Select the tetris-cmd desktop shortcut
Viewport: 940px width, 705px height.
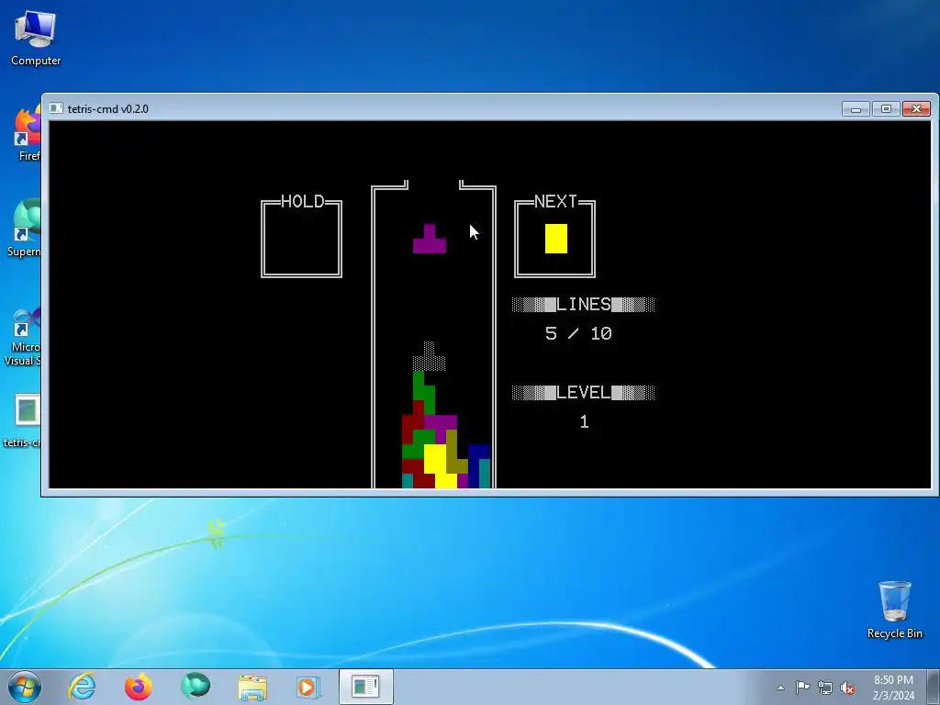pos(24,420)
